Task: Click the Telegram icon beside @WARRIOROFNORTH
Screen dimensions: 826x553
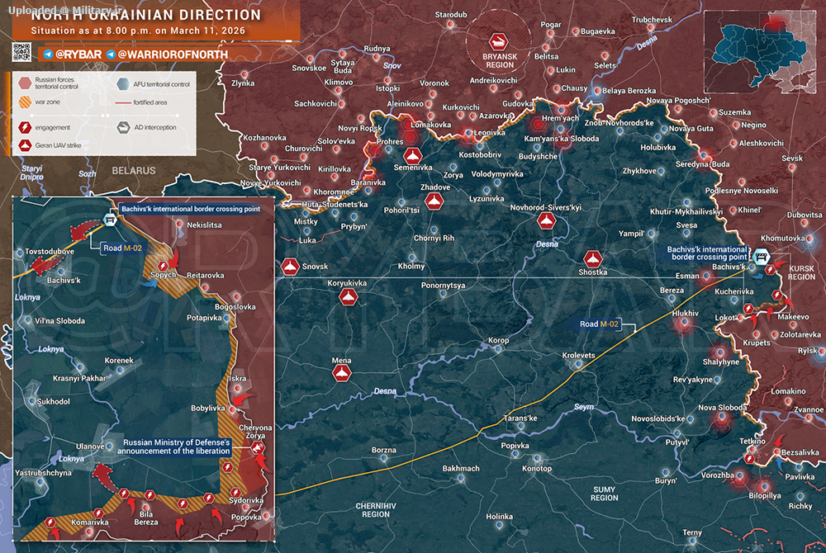Action: [x=112, y=54]
